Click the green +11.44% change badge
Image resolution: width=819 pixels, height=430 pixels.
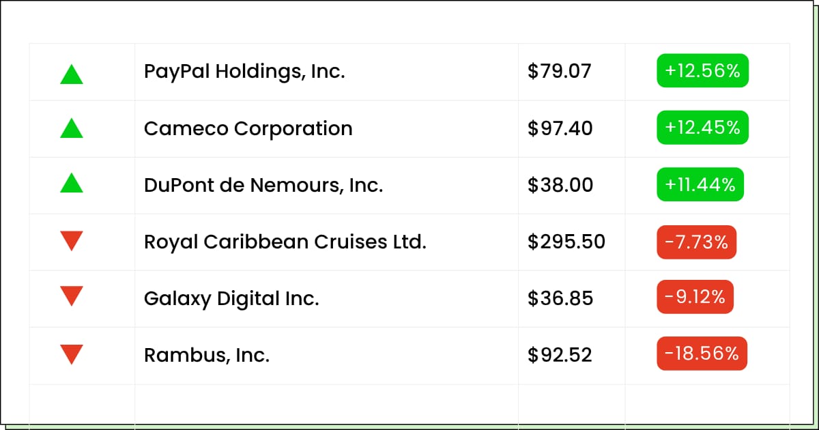coord(700,184)
